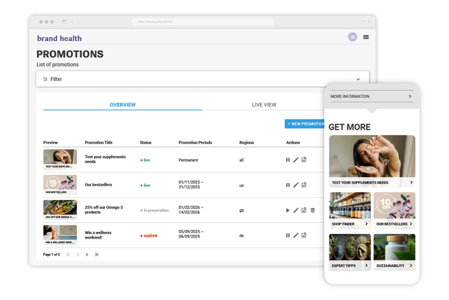This screenshot has height=300, width=449.
Task: Jump to the last page of promotions
Action: click(x=97, y=255)
